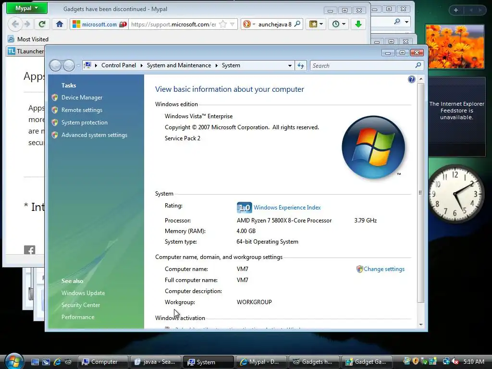Select Control Panel in the breadcrumb

click(119, 65)
